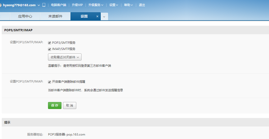Open 设置 menu in top header

pyautogui.click(x=113, y=5)
